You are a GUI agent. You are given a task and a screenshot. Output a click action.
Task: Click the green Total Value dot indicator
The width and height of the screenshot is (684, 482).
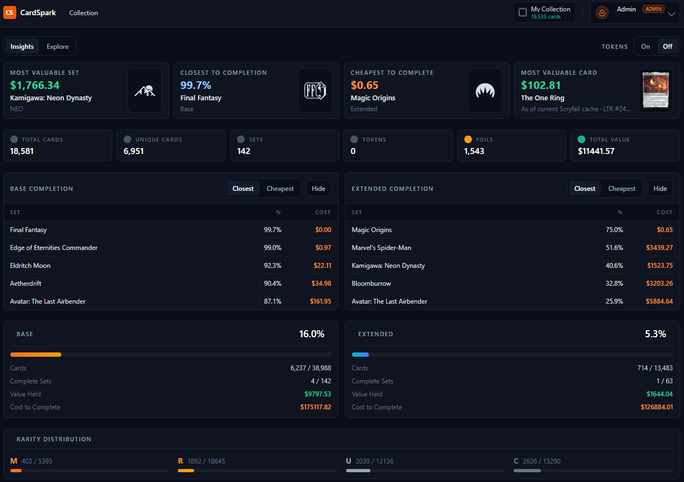click(x=581, y=139)
